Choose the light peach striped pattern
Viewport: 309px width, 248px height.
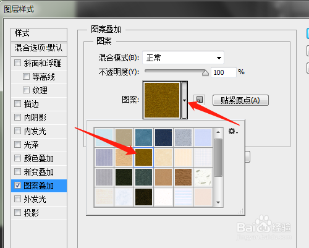pos(183,157)
